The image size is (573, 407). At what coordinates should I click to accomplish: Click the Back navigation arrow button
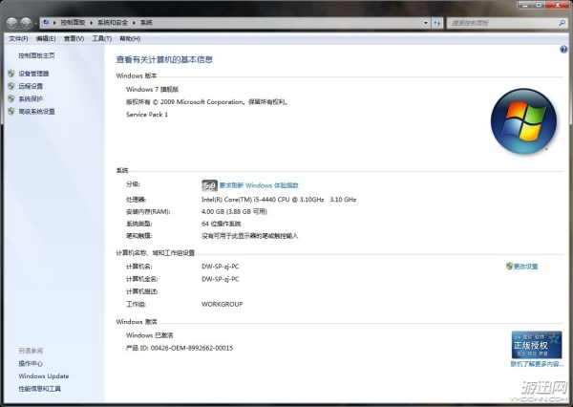tap(11, 23)
